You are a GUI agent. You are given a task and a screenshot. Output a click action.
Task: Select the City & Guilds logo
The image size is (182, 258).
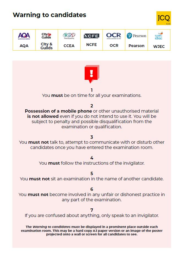[x=46, y=36]
